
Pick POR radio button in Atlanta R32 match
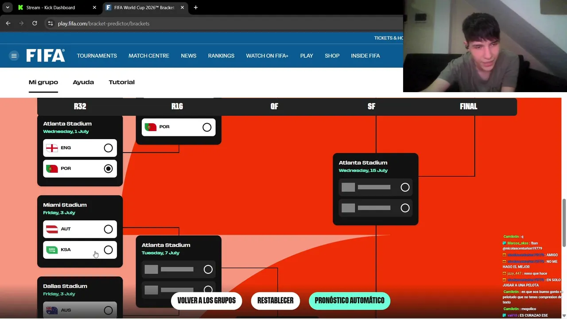(108, 169)
